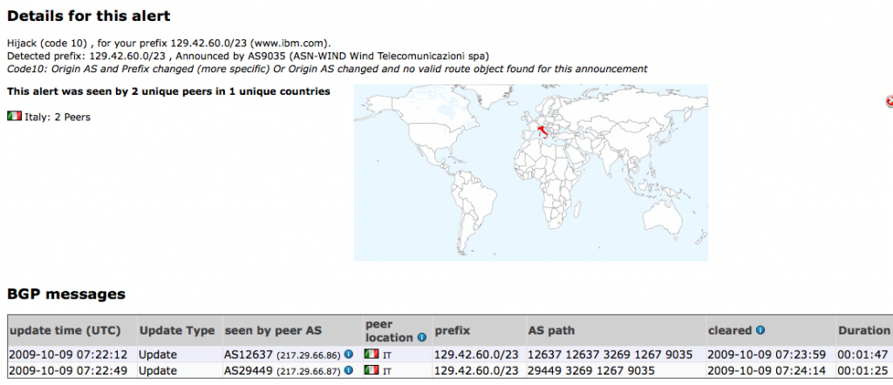Sort by update time (UTC) column
Image resolution: width=893 pixels, height=385 pixels.
63,331
